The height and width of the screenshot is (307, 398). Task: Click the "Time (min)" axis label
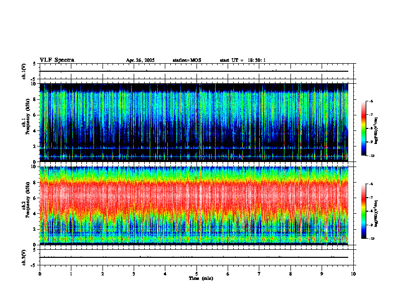[x=201, y=278]
